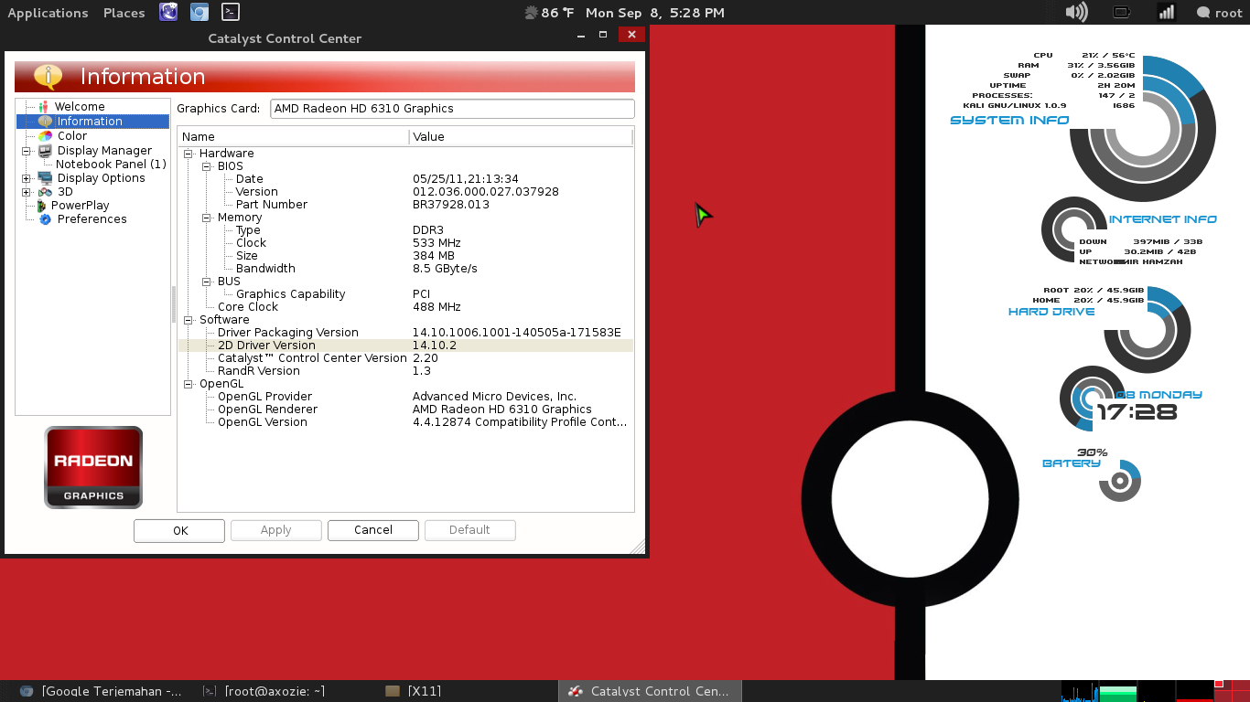Open the battery indicator in top panel
Image resolution: width=1250 pixels, height=702 pixels.
1121,12
